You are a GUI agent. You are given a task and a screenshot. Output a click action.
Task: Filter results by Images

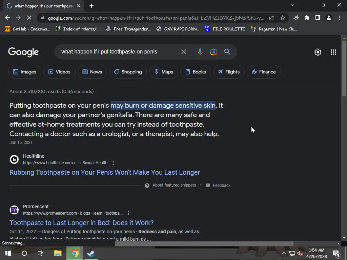(x=24, y=72)
